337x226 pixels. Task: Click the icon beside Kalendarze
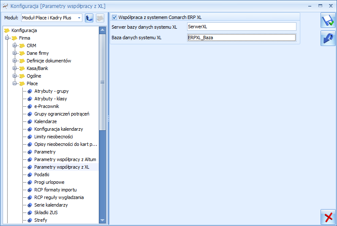(x=30, y=121)
